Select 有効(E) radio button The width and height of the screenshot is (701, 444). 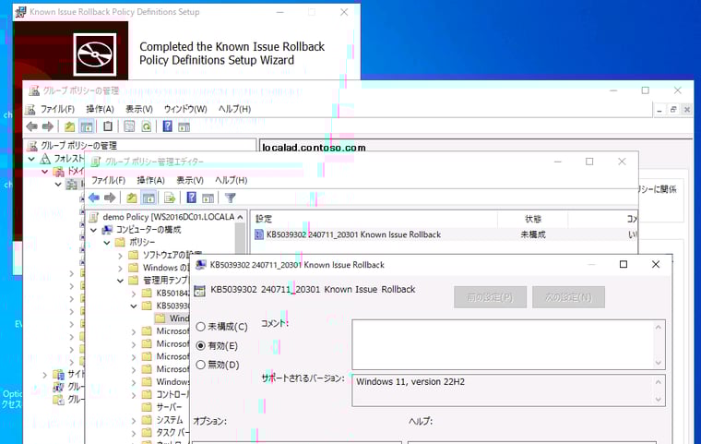(201, 346)
